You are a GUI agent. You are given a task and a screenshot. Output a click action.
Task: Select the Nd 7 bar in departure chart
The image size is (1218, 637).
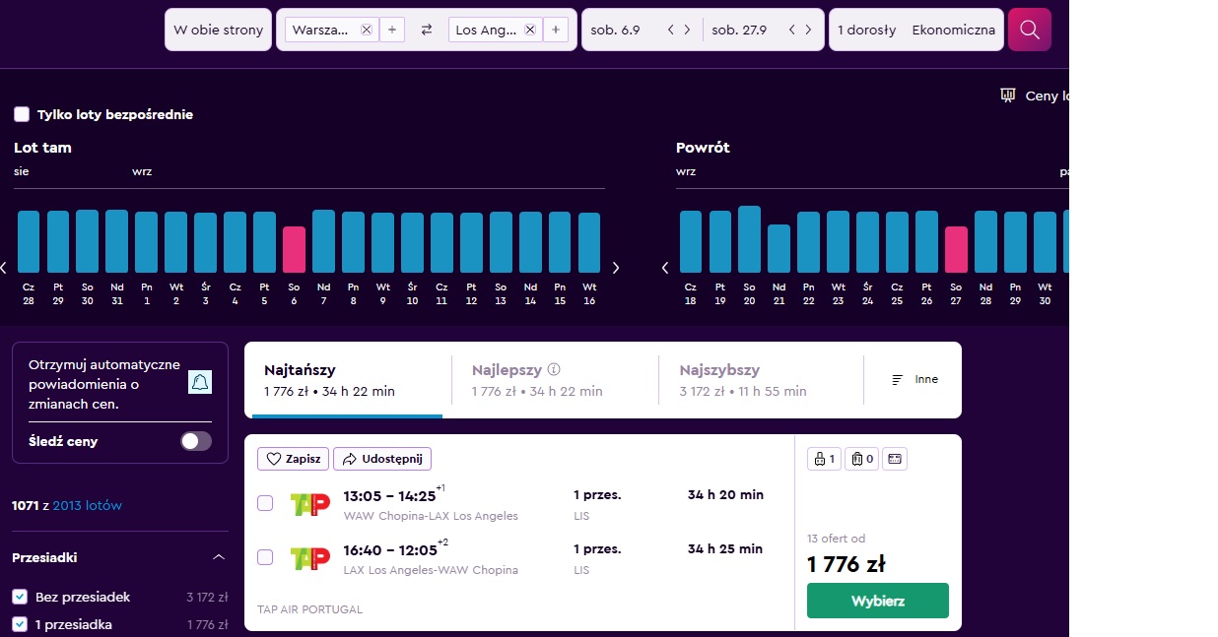click(x=323, y=241)
